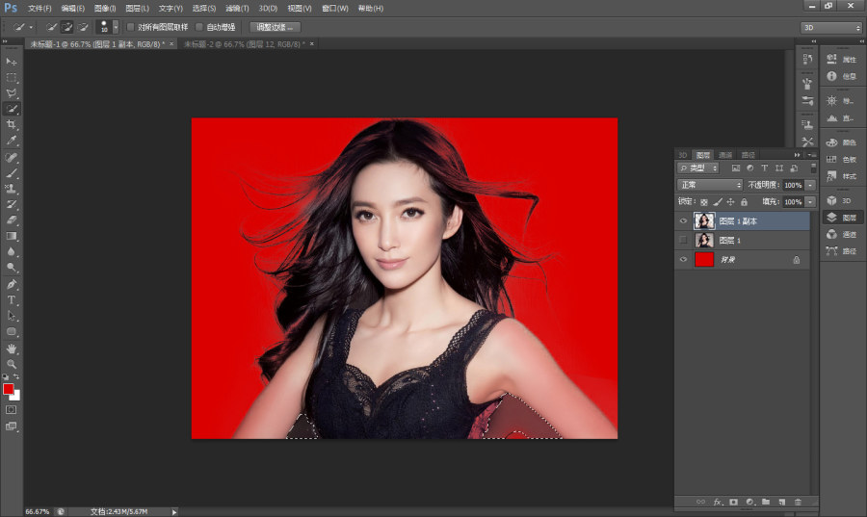Open the opacity 100% dropdown arrow
This screenshot has width=867, height=517.
(810, 185)
